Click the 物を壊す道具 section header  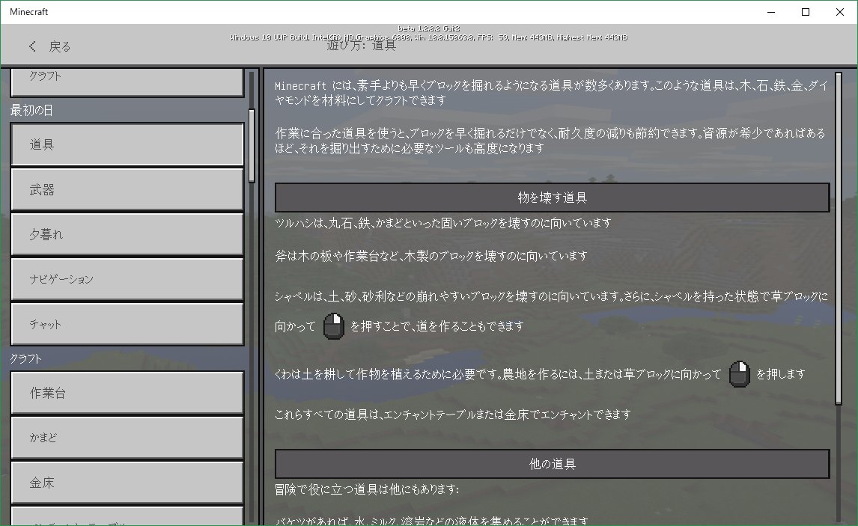tap(552, 198)
